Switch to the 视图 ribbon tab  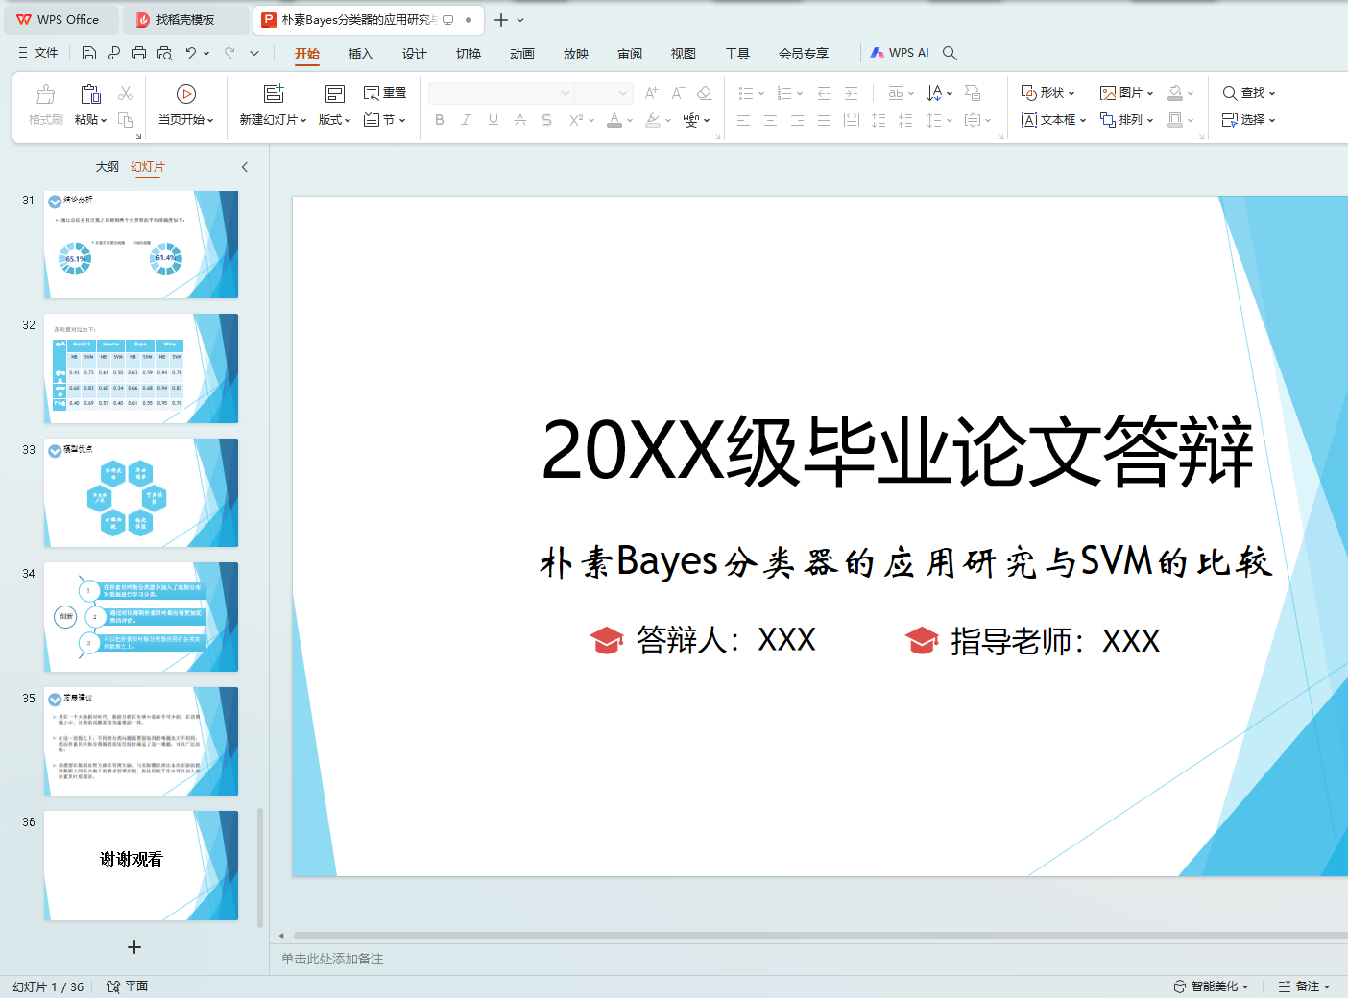tap(684, 54)
